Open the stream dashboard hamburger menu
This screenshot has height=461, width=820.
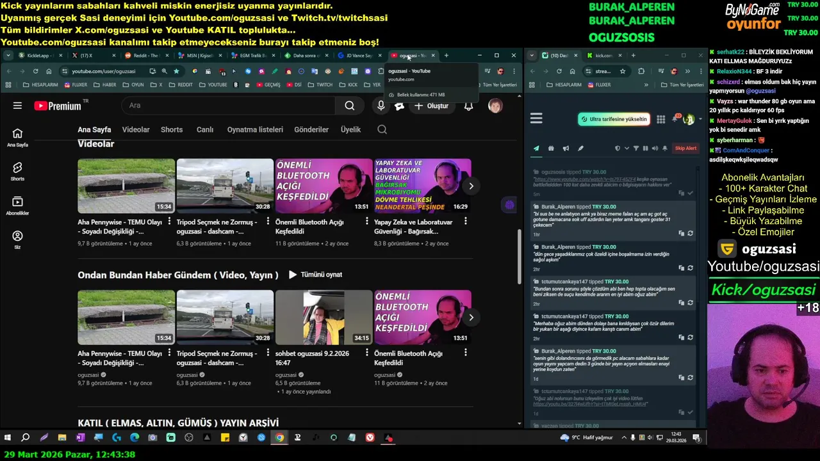(x=536, y=118)
